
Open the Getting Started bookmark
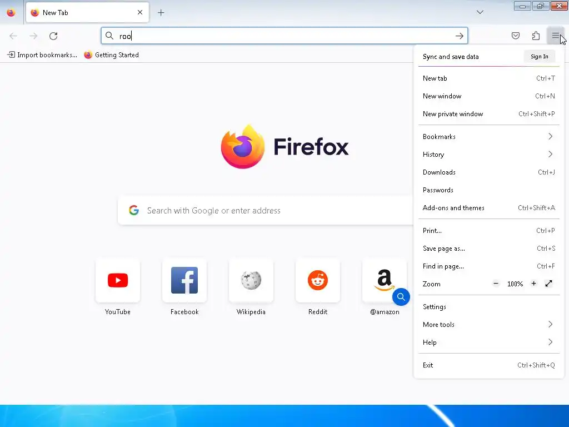[111, 55]
